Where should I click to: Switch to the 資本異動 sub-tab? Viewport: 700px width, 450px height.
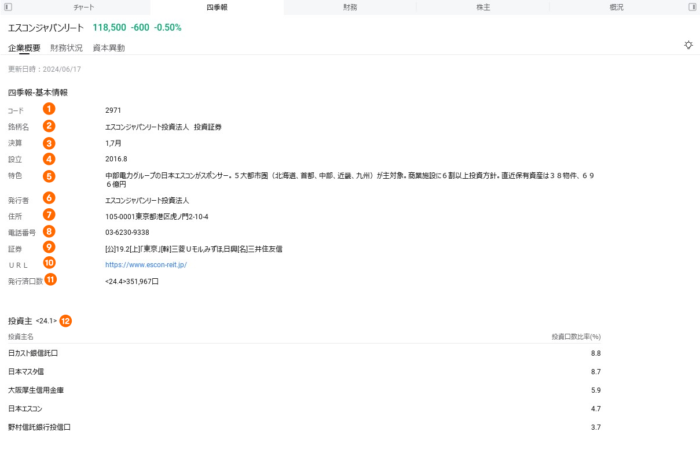pos(109,48)
